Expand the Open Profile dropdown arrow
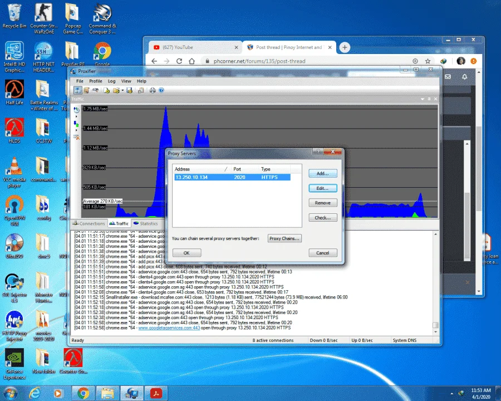The image size is (501, 401). [122, 90]
